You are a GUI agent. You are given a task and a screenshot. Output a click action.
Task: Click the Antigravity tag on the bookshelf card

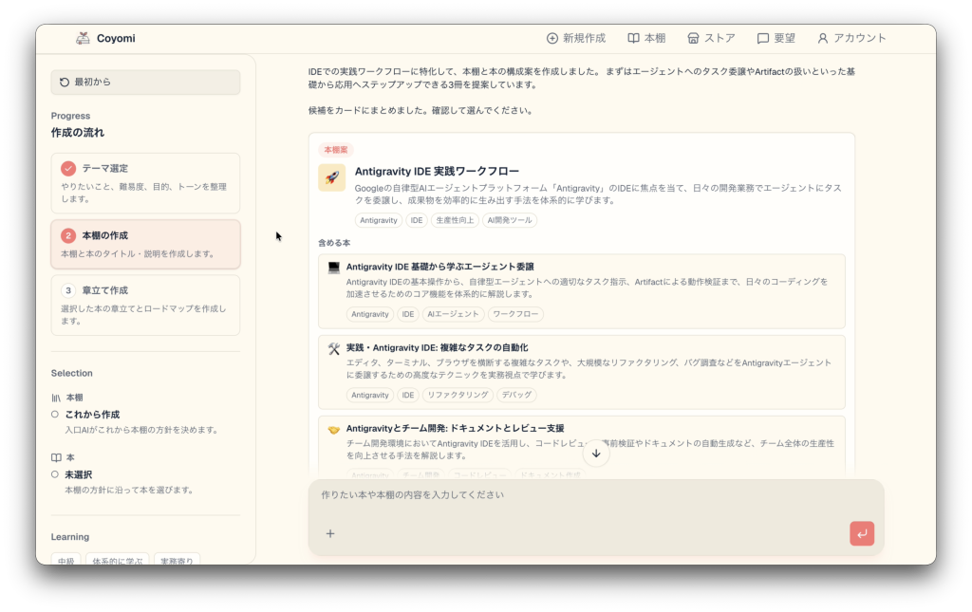pyautogui.click(x=378, y=220)
